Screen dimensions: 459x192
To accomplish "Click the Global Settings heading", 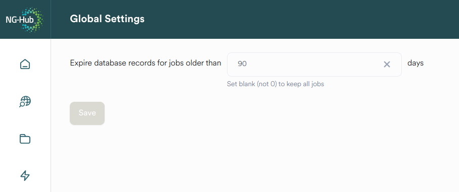I will pyautogui.click(x=107, y=19).
